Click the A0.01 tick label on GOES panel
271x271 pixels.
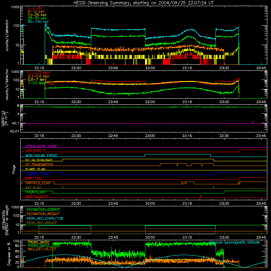tap(14, 131)
